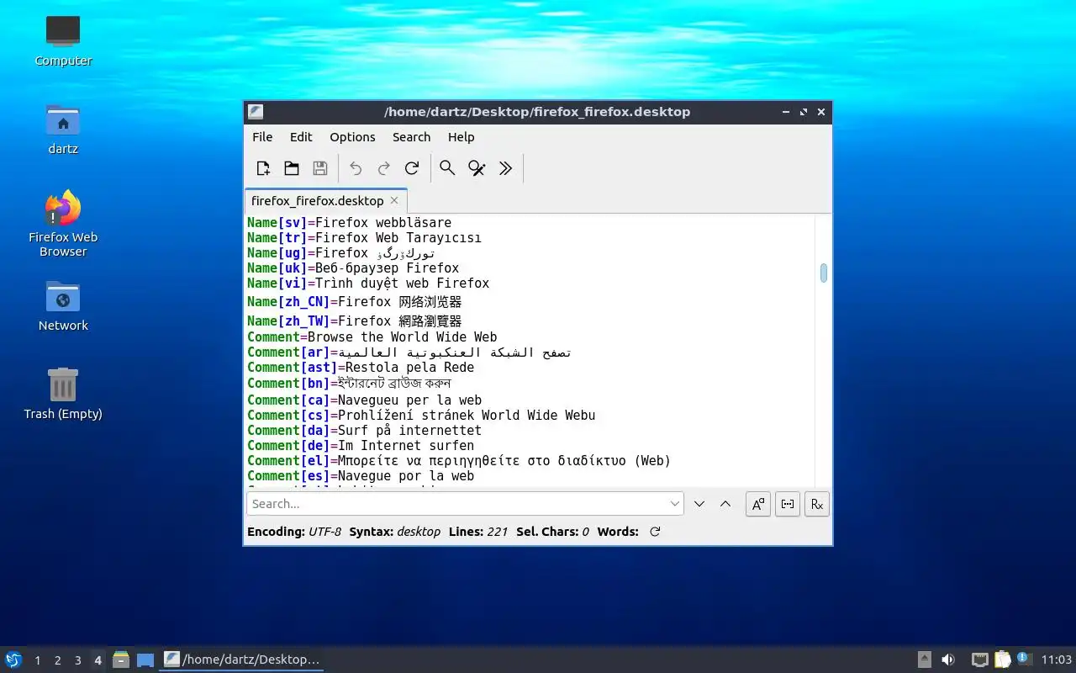The width and height of the screenshot is (1076, 673).
Task: Click the show desktop taskbar icon
Action: [x=145, y=660]
